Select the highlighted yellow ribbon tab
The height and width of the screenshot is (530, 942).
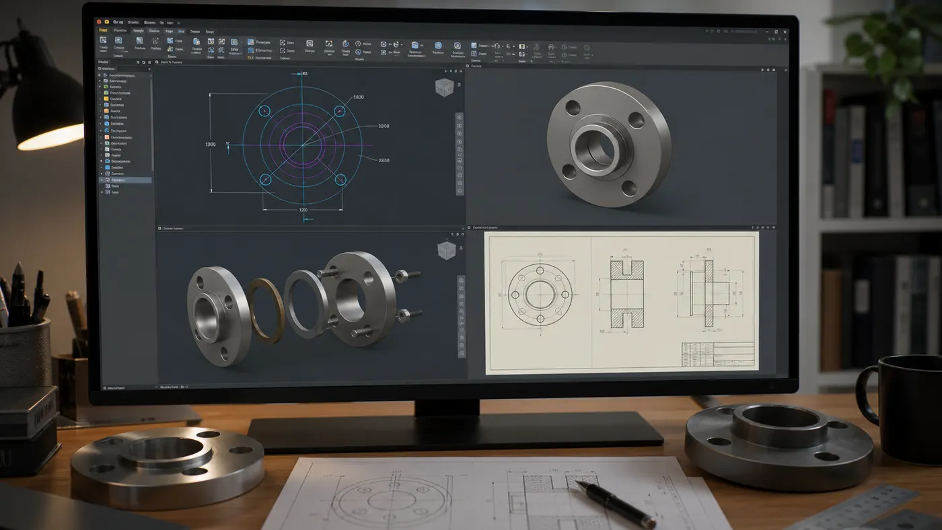(x=103, y=30)
